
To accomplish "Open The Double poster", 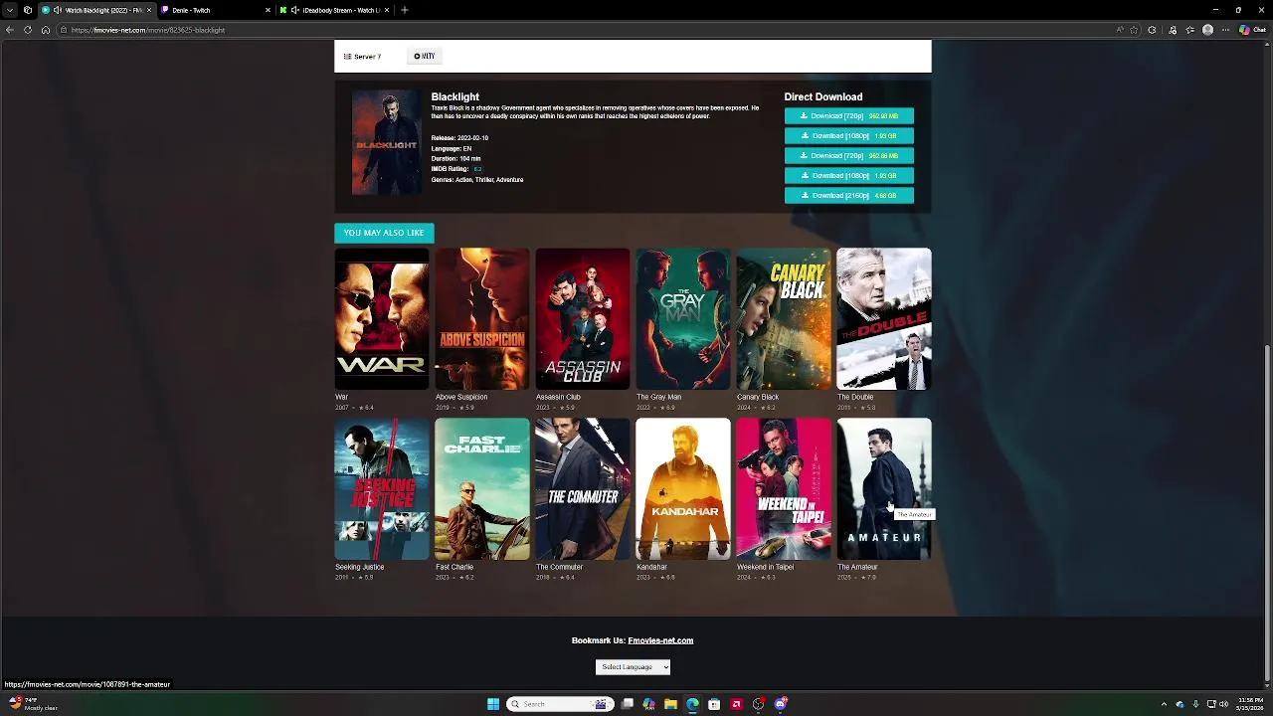I will (x=884, y=319).
